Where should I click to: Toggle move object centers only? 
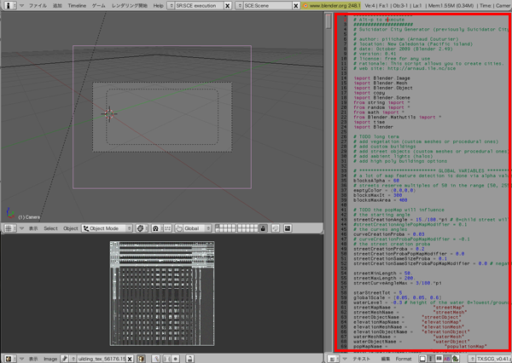(167, 228)
